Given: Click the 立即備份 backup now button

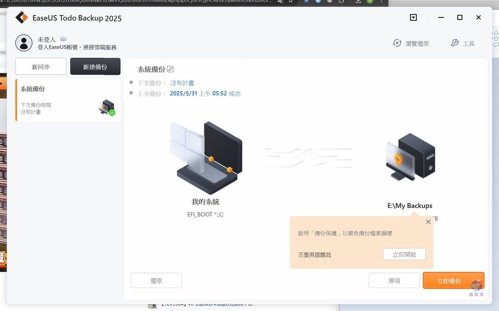Looking at the screenshot, I should coord(453,280).
